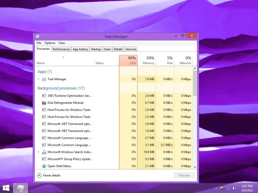The height and width of the screenshot is (193, 258).
Task: Sort by the 5% Disk column
Action: pyautogui.click(x=165, y=61)
